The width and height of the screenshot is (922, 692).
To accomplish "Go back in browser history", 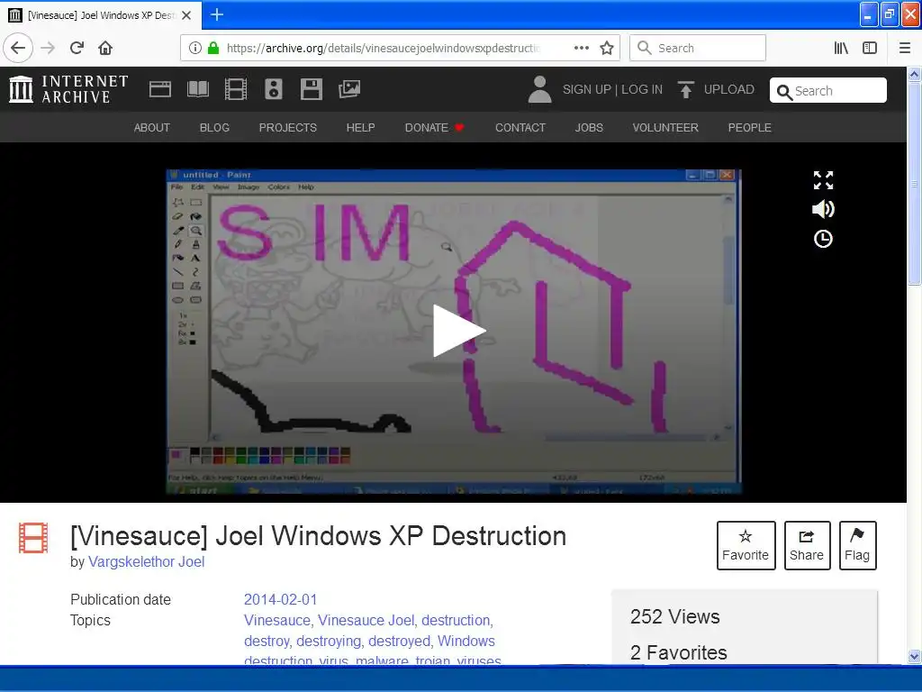I will pyautogui.click(x=18, y=48).
